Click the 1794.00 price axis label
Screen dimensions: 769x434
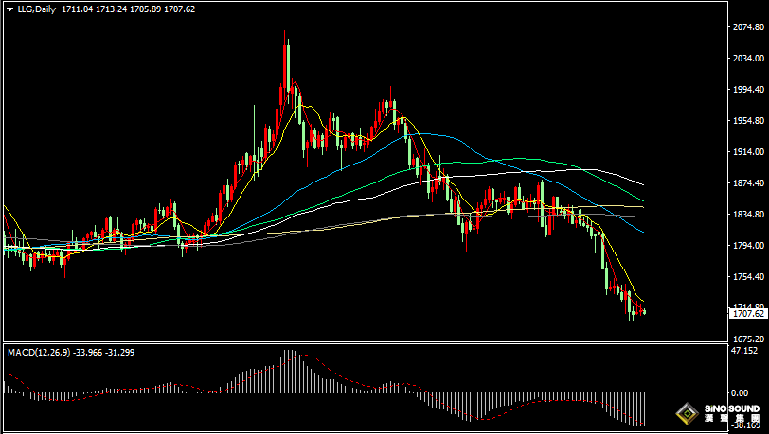click(x=748, y=246)
